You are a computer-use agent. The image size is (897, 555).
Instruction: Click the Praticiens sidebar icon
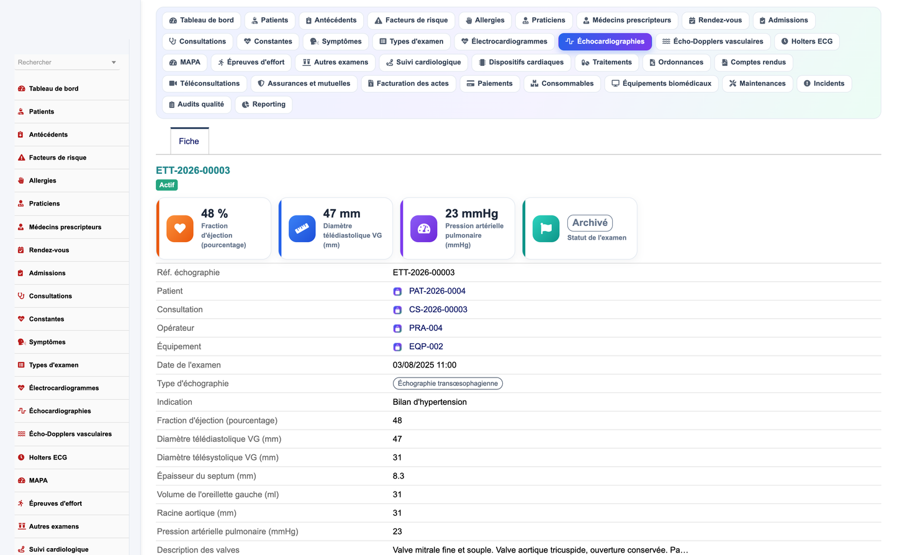21,204
